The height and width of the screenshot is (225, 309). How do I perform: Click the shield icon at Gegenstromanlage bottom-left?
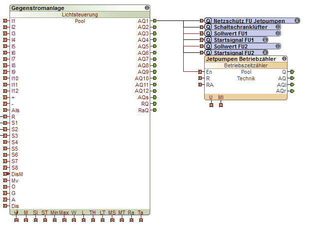(x=16, y=213)
